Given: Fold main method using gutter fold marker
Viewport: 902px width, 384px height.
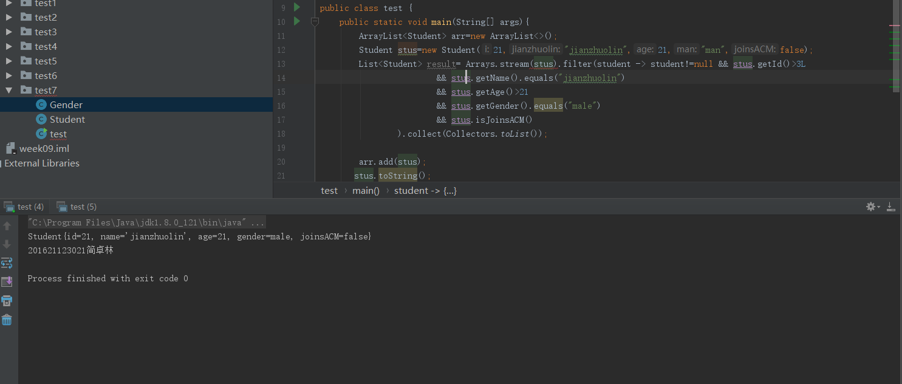Looking at the screenshot, I should point(315,22).
